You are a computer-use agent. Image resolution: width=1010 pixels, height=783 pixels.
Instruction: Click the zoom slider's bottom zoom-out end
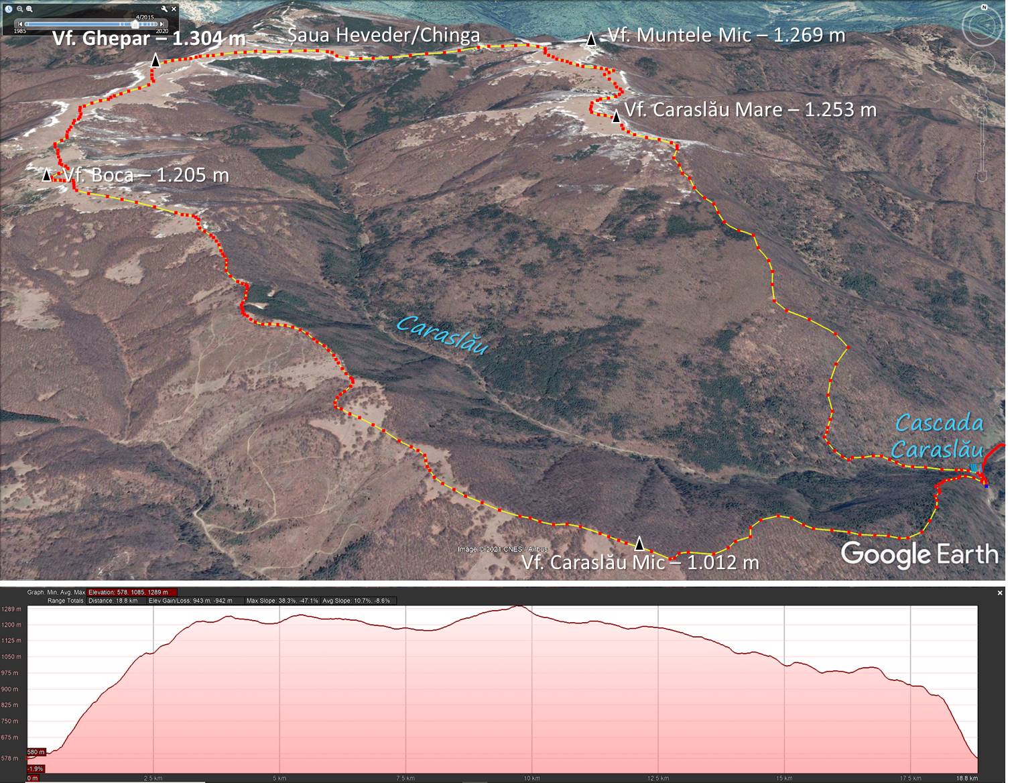983,176
